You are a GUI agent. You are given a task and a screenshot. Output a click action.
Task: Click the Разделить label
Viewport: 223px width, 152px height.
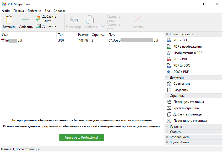coord(181,90)
